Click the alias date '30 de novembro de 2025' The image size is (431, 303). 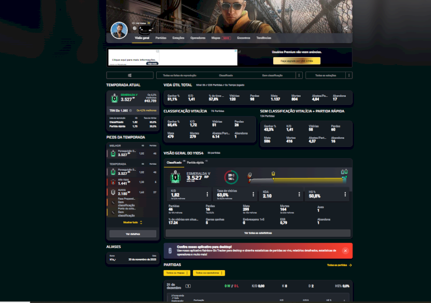142,259
